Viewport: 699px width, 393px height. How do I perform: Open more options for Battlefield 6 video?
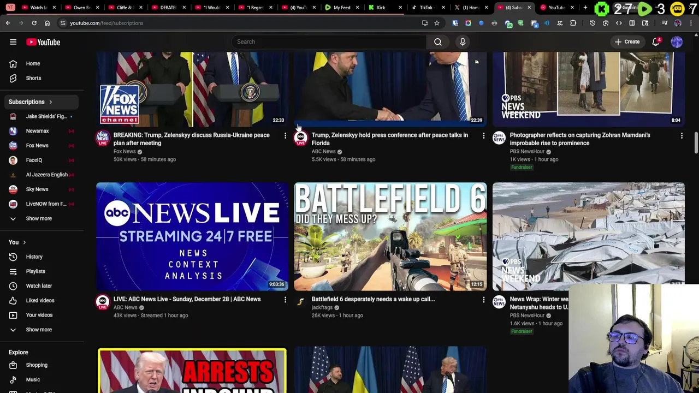point(483,300)
